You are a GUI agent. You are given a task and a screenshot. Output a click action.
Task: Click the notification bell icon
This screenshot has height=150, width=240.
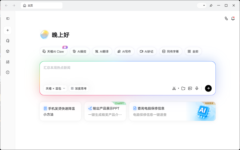(x=233, y=19)
